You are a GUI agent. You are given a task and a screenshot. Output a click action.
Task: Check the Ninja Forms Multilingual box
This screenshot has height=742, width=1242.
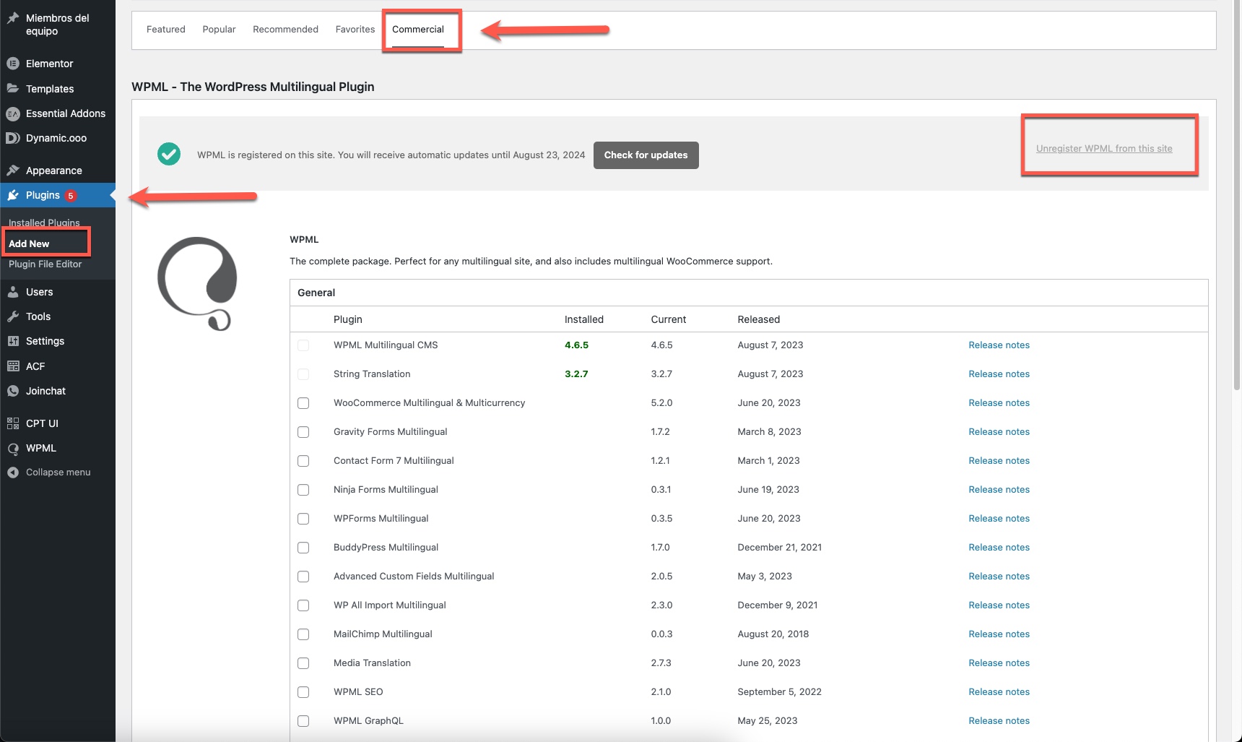coord(303,490)
